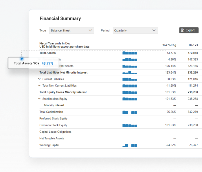202x172 pixels.
Task: Click the Total Capitalization bar chart
Action: click(130, 112)
